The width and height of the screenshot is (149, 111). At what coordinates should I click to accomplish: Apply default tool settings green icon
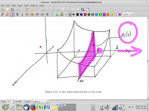57,14
